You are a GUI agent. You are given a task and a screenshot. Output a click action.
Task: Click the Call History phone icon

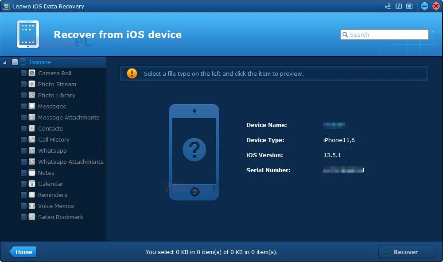point(32,139)
